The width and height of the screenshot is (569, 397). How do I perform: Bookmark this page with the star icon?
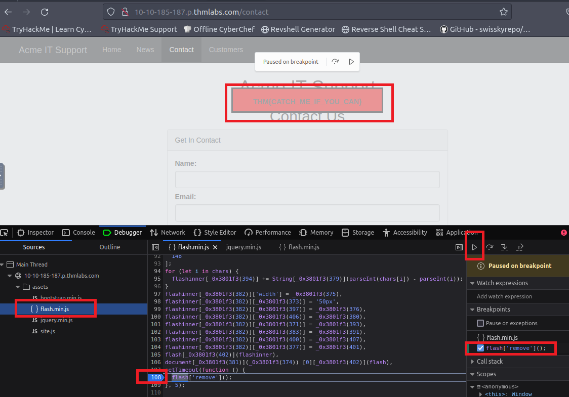503,12
